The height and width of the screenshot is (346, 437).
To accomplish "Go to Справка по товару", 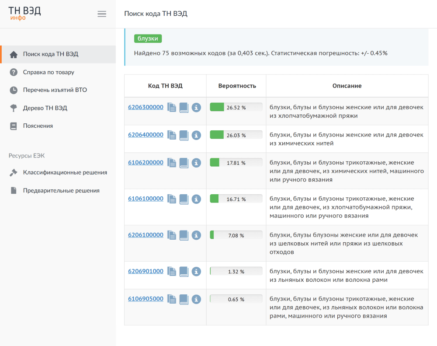I will click(49, 72).
